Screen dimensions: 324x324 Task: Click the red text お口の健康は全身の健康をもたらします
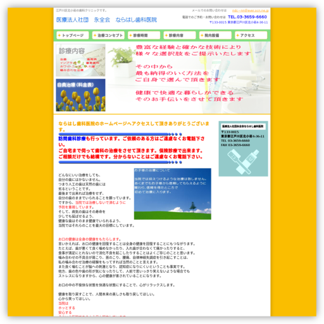click(x=90, y=239)
